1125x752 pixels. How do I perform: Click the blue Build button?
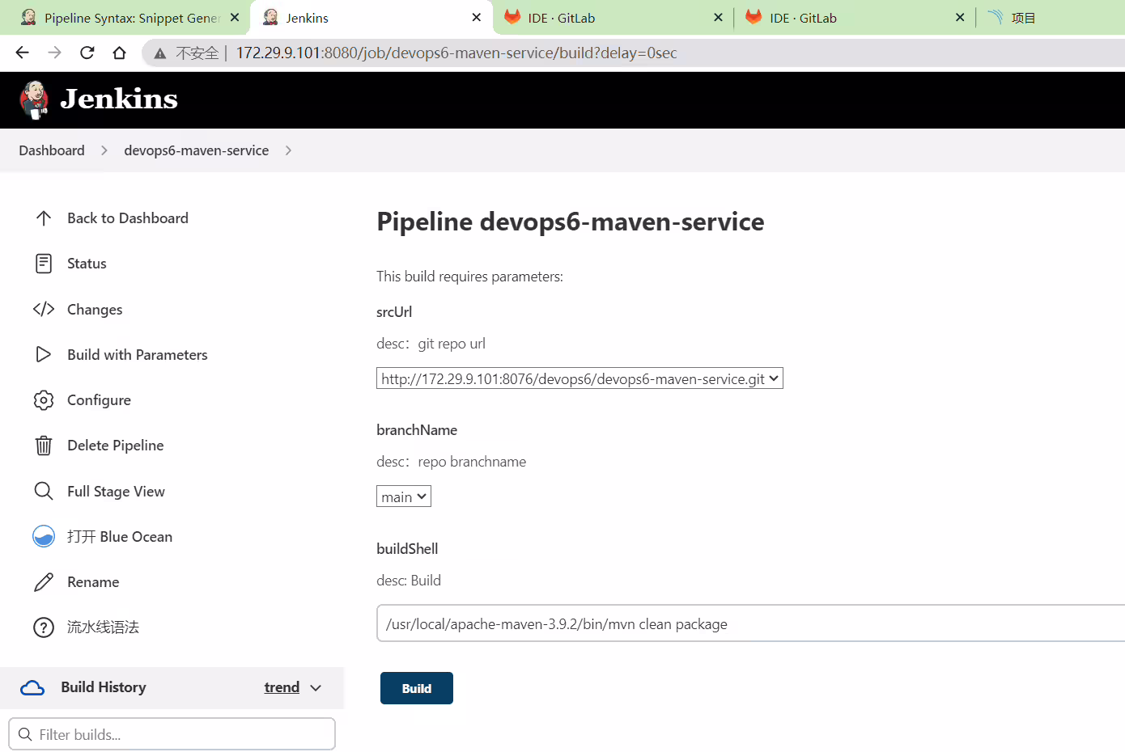[417, 688]
